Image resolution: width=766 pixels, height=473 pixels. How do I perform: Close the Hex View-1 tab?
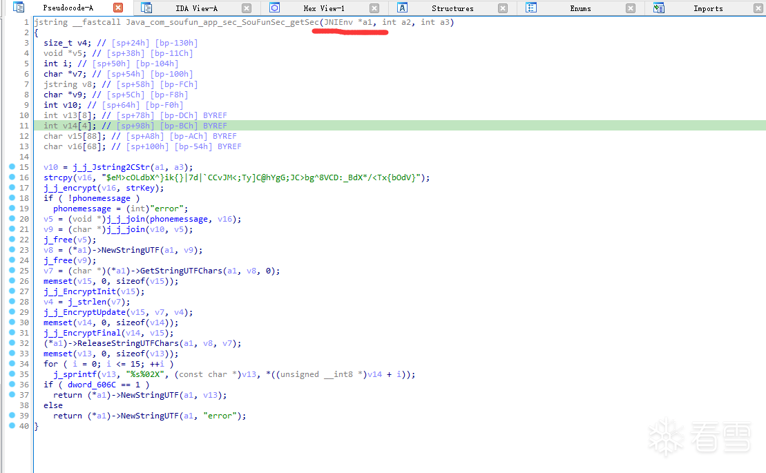[374, 8]
